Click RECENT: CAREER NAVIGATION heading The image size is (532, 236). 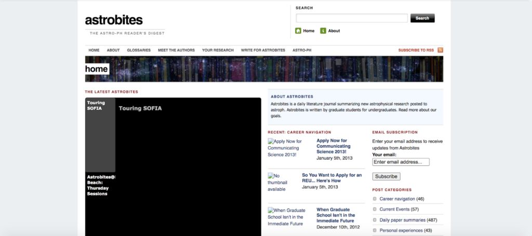[299, 132]
